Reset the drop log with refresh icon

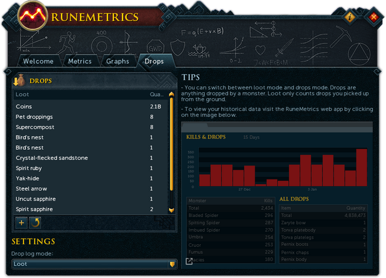pos(35,223)
